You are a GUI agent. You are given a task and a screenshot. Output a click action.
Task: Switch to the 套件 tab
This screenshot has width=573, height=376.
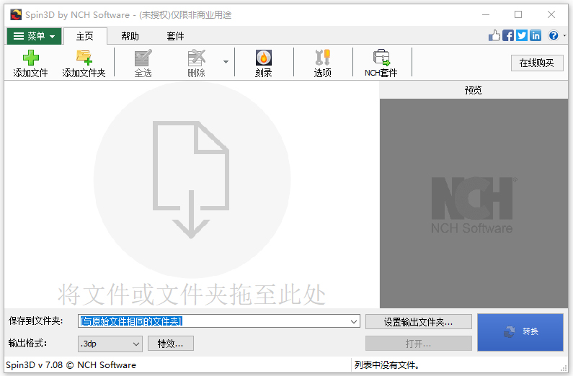pyautogui.click(x=175, y=36)
